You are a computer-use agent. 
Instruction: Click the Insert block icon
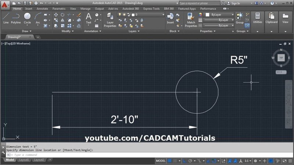coord(170,18)
